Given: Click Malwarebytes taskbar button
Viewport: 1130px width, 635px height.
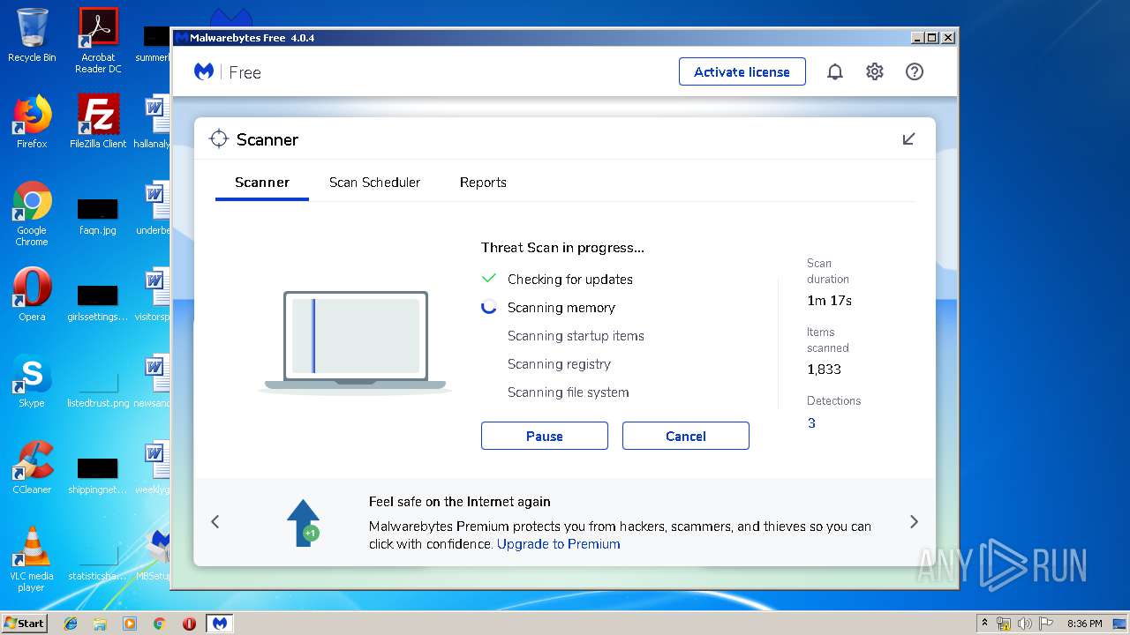Looking at the screenshot, I should pos(220,624).
